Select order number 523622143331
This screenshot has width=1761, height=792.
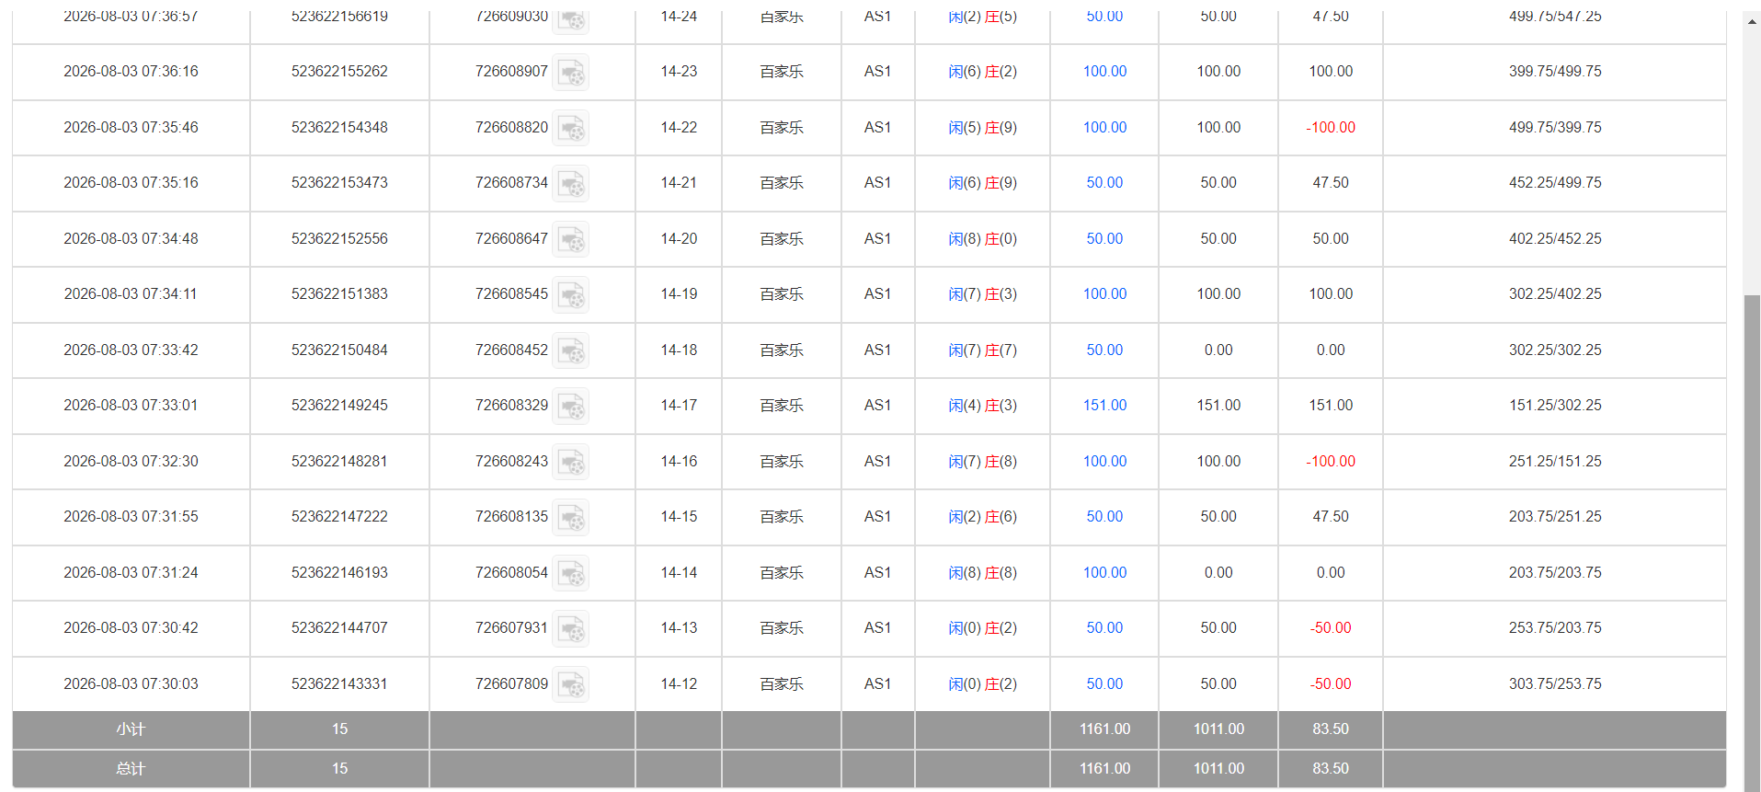[339, 684]
